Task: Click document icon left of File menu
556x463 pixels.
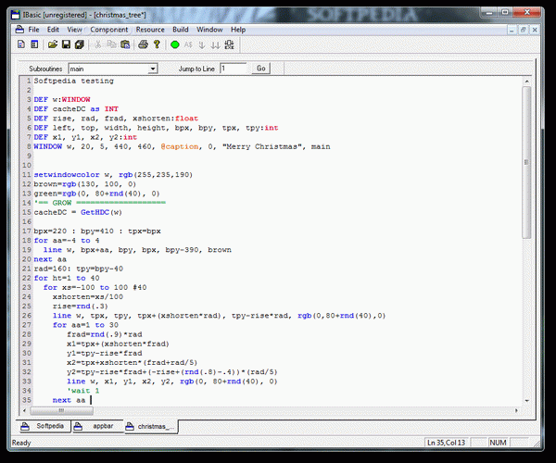Action: (19, 30)
